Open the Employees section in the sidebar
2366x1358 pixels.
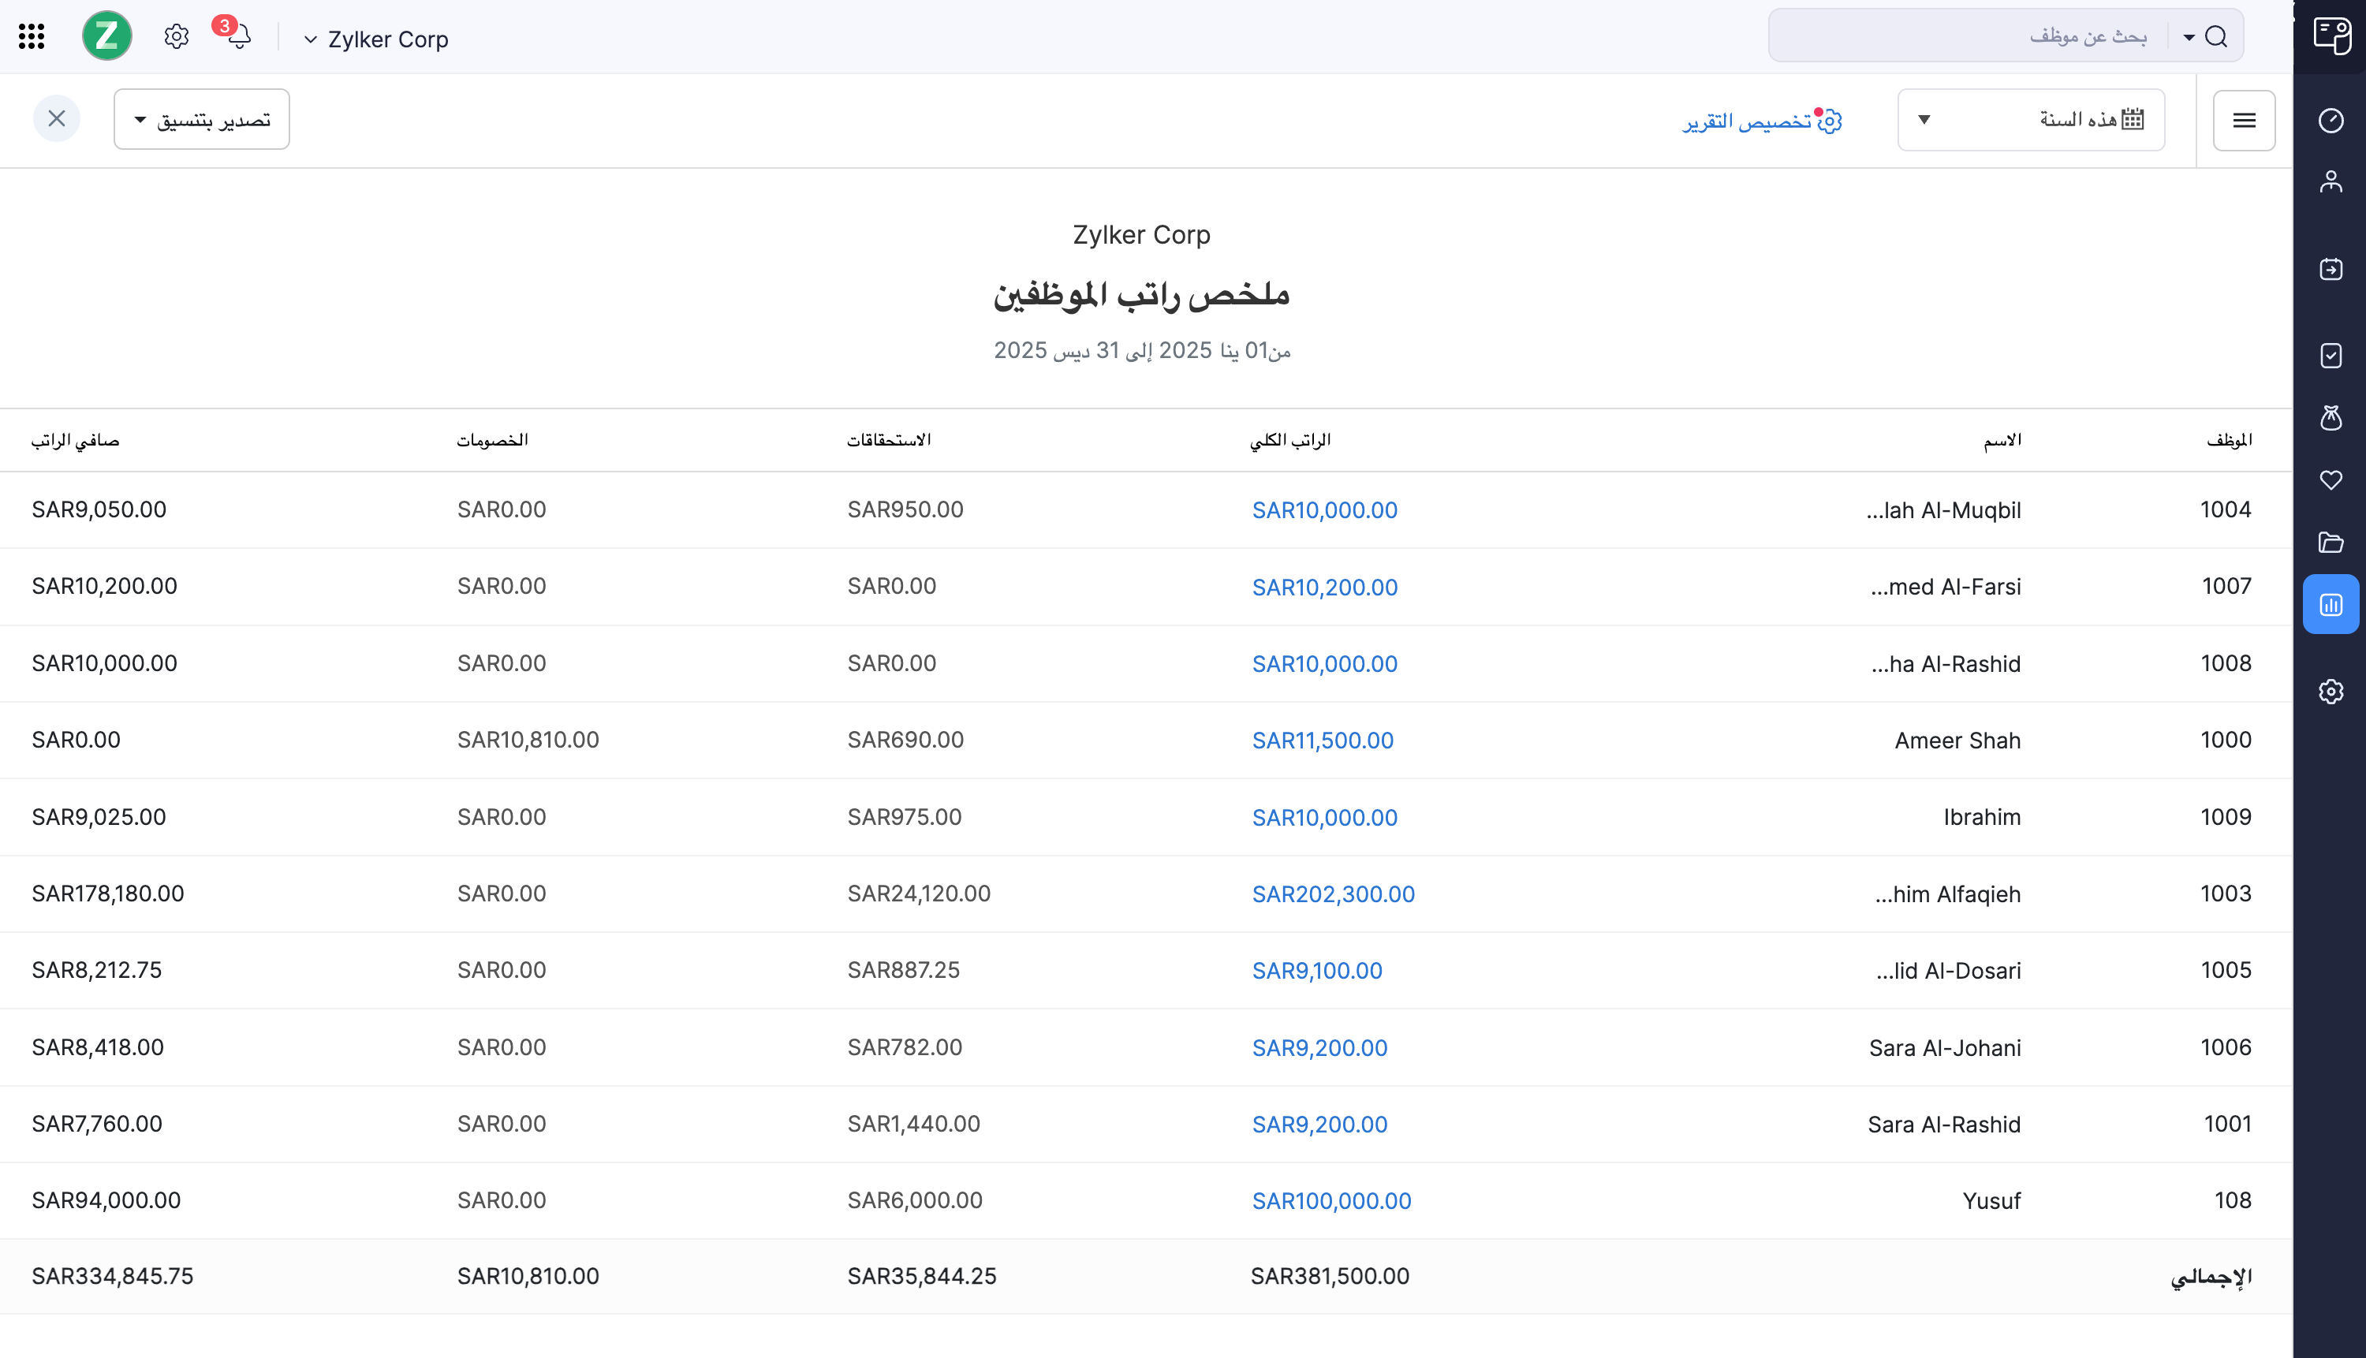click(2331, 181)
